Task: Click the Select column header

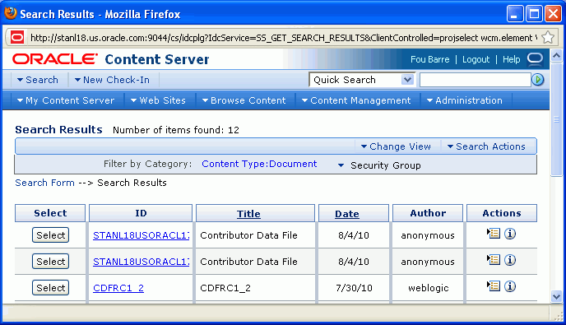Action: point(50,213)
